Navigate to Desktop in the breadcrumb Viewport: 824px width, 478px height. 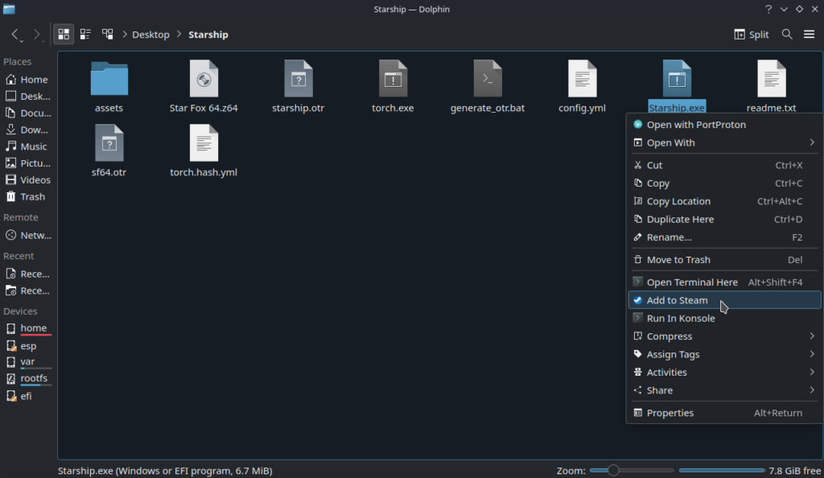click(x=150, y=35)
